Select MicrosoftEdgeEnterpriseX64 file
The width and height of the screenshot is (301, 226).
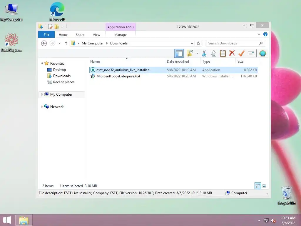[173, 76]
